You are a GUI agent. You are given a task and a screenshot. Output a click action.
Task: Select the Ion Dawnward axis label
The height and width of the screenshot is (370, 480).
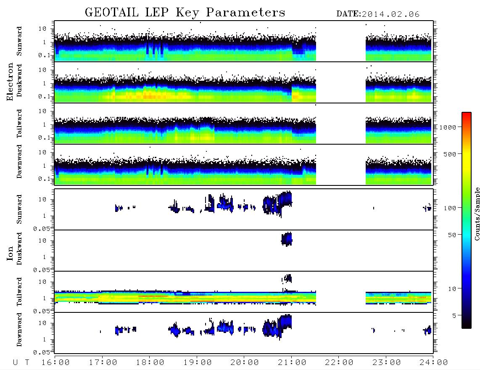[19, 330]
